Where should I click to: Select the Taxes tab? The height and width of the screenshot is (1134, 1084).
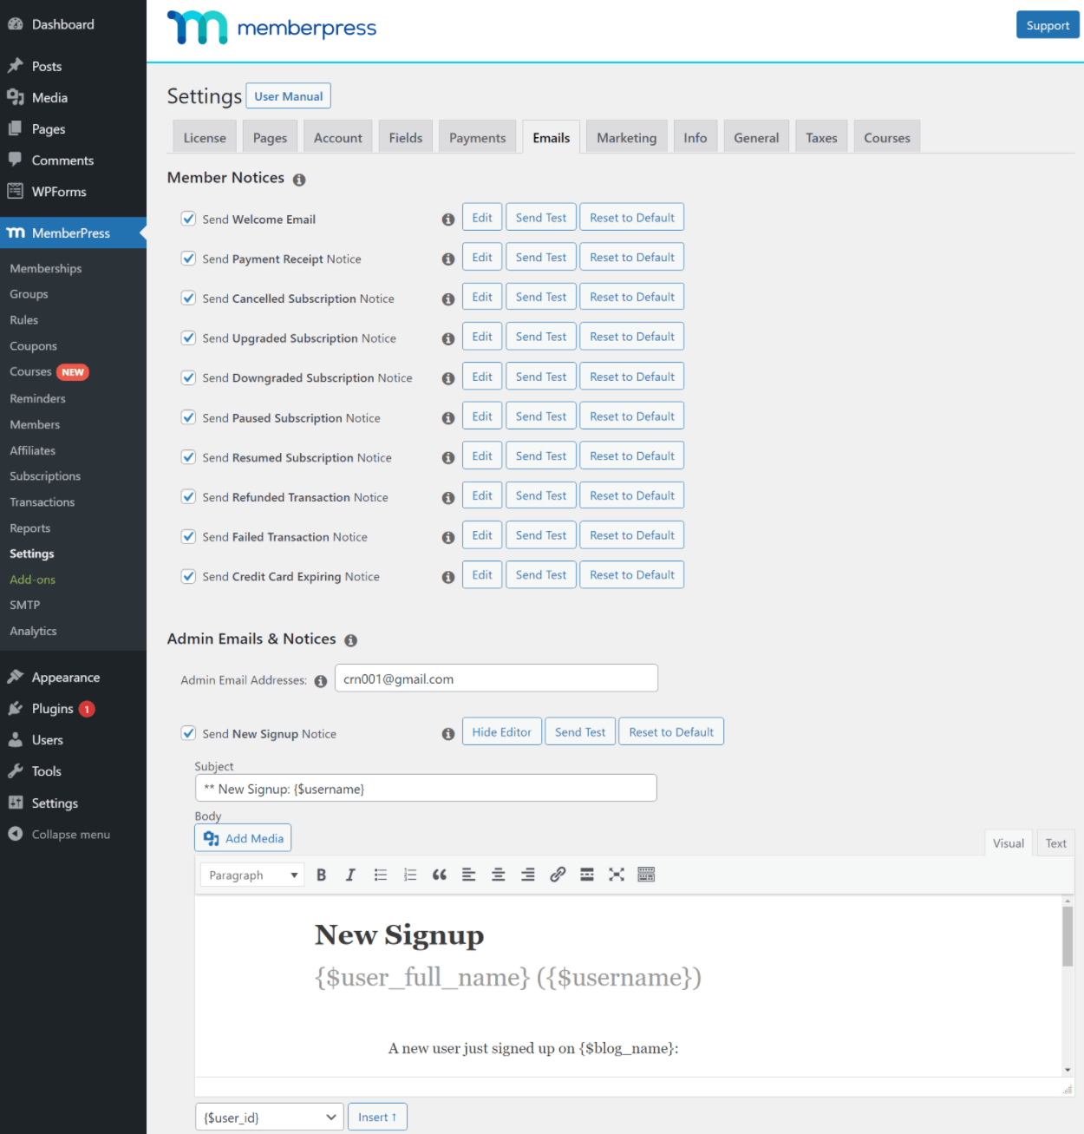coord(821,137)
